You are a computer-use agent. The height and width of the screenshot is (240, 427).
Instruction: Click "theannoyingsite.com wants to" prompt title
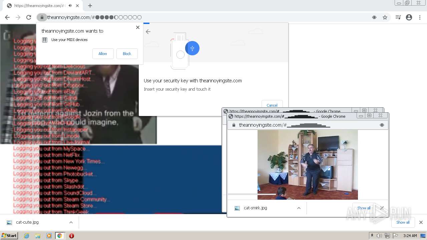pyautogui.click(x=72, y=31)
